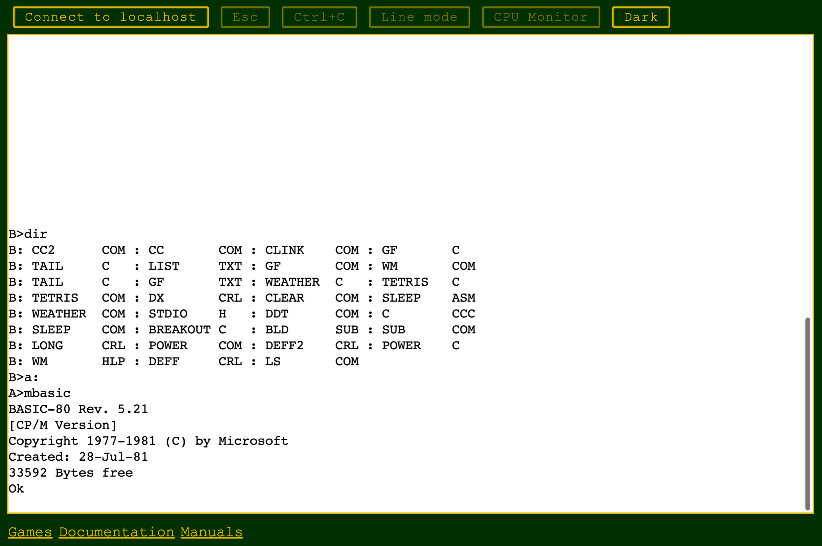Click the BASIC-80 Rev. 5.21 text
This screenshot has width=822, height=546.
click(78, 409)
